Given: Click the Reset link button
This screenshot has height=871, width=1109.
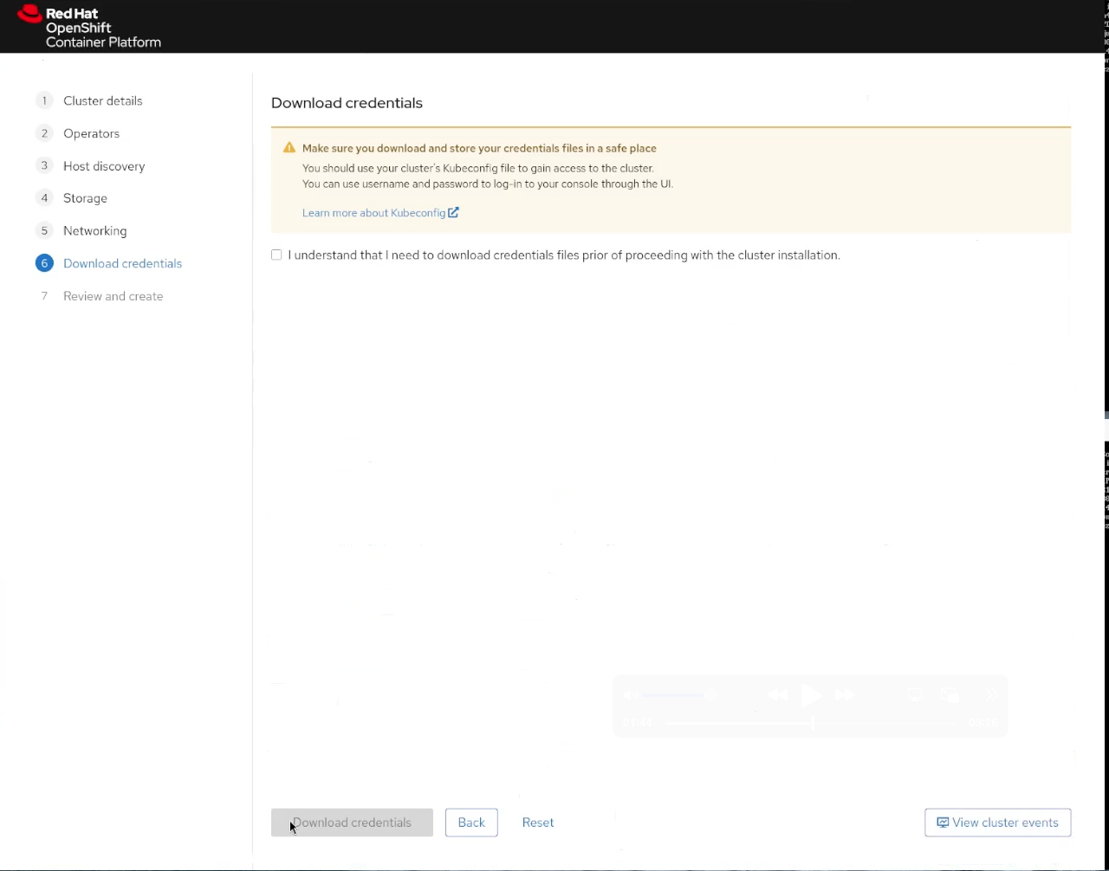Looking at the screenshot, I should point(538,823).
